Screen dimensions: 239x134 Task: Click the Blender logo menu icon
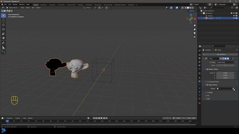tap(2, 4)
